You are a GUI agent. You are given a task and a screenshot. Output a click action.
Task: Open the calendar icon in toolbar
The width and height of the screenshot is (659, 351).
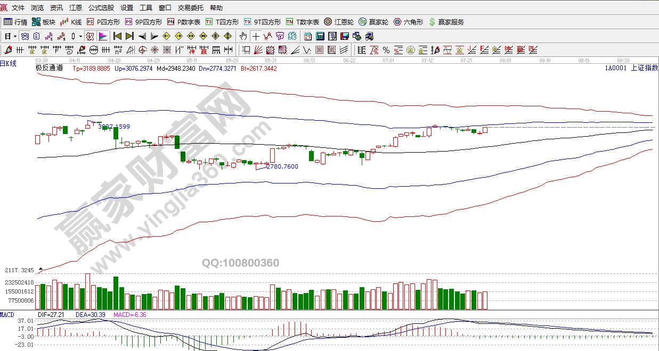point(308,36)
